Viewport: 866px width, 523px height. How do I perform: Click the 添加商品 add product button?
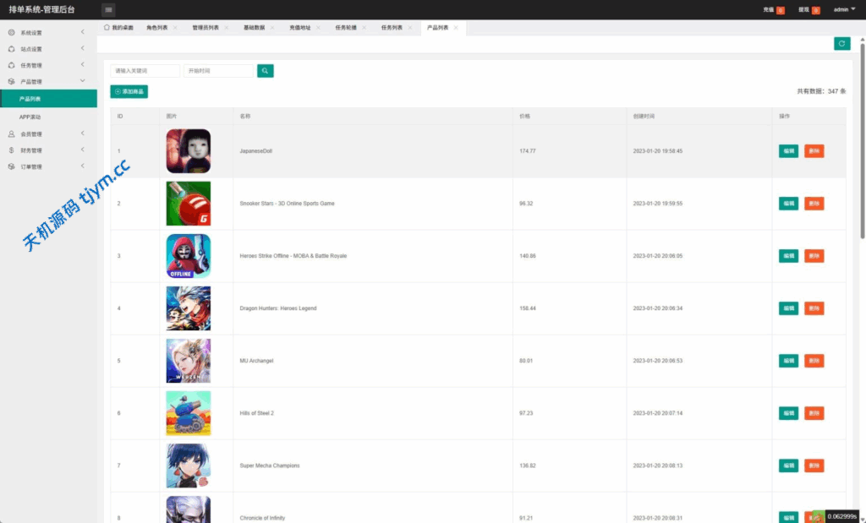coord(129,91)
